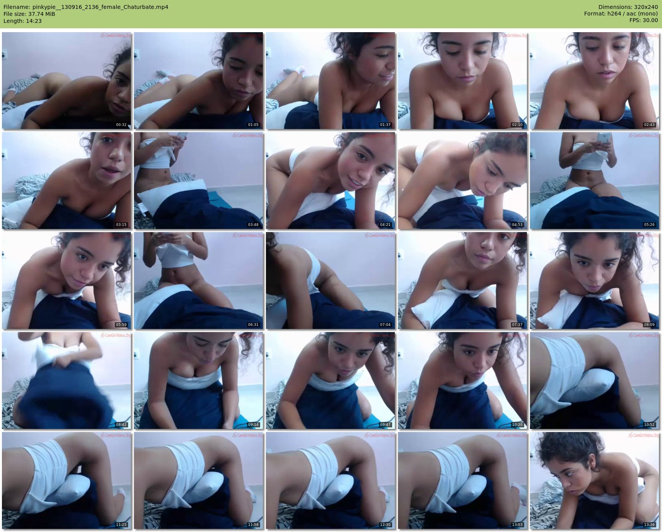The width and height of the screenshot is (662, 532).
Task: Open the last thumbnail, timestamped 13:36
Action: (595, 480)
